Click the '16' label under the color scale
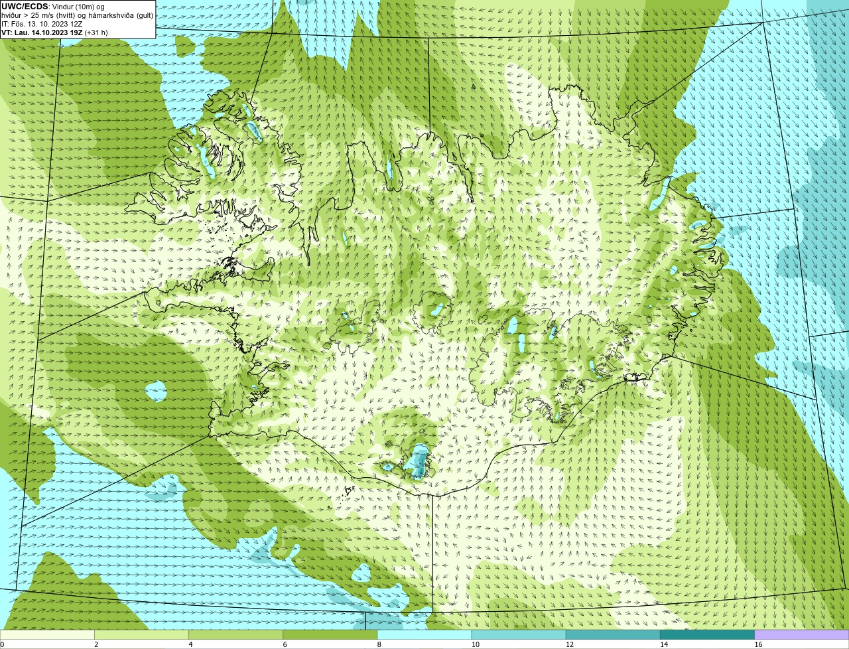849x649 pixels. coord(758,644)
